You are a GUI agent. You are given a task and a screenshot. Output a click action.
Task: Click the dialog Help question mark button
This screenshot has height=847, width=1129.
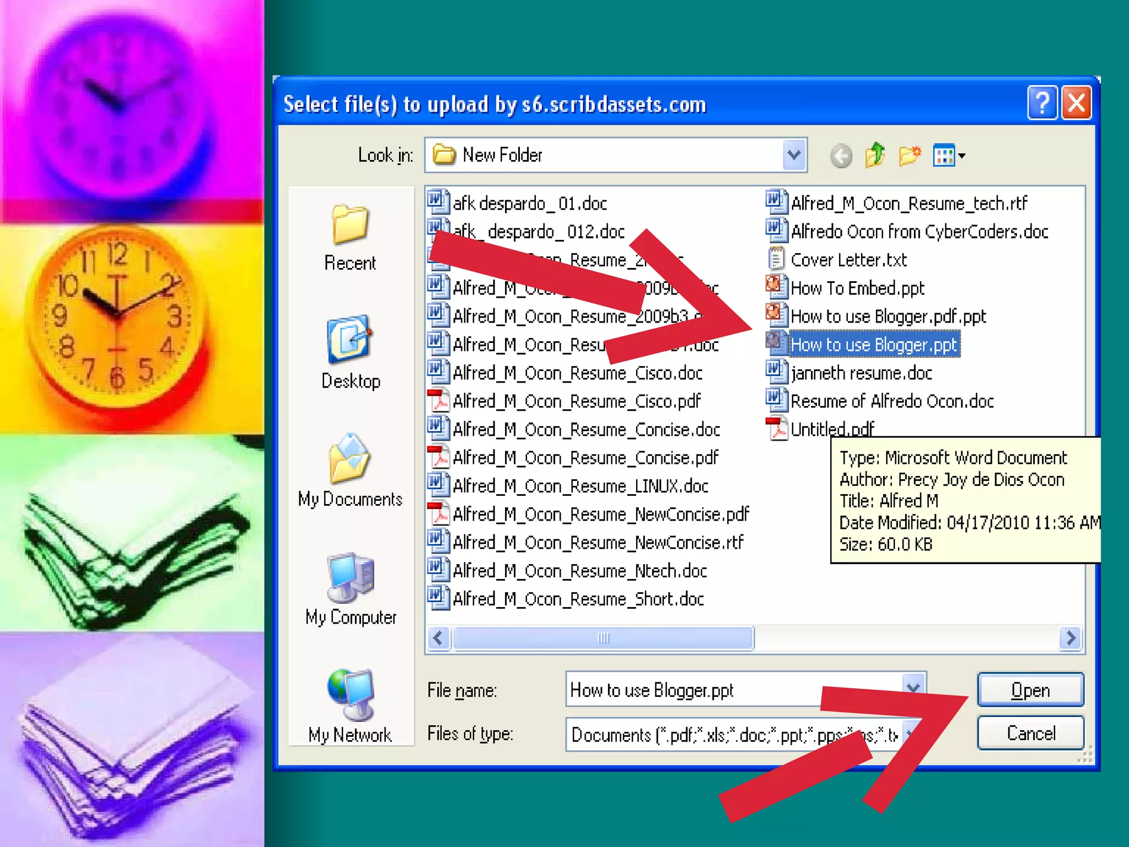(x=1042, y=103)
